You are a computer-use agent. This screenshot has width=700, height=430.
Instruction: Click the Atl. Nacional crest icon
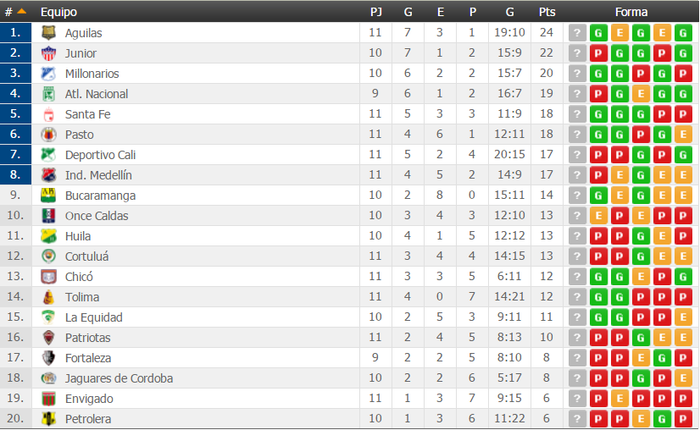(48, 94)
